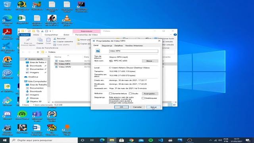The width and height of the screenshot is (254, 143).
Task: Check the Somente leitura attribute checkbox
Action: [110, 94]
